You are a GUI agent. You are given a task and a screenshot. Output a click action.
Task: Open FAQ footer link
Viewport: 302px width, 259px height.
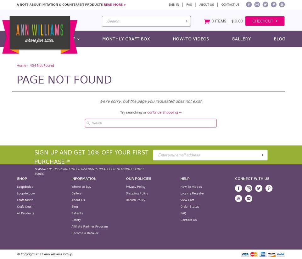pyautogui.click(x=183, y=213)
